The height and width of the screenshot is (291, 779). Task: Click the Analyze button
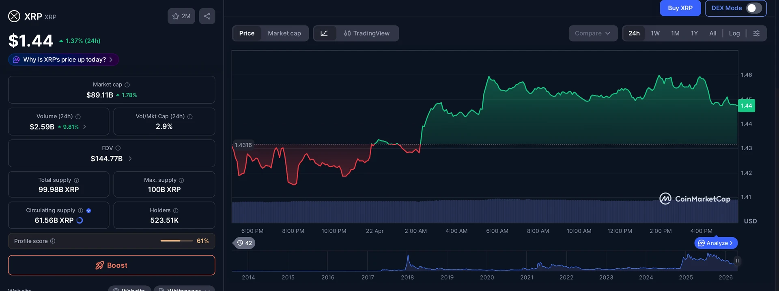[716, 243]
